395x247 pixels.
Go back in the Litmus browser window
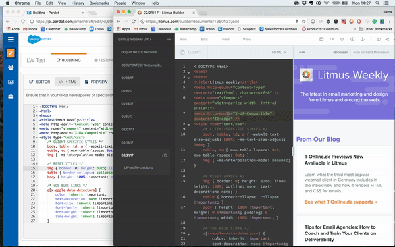pyautogui.click(x=118, y=22)
